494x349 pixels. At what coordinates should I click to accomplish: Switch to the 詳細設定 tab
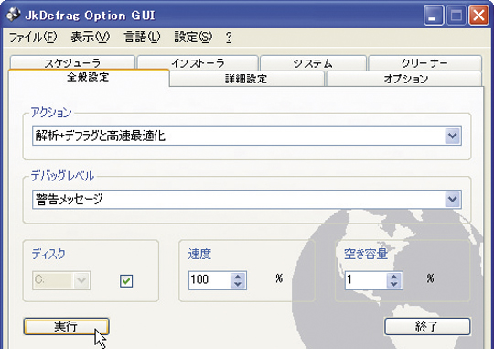[x=247, y=79]
